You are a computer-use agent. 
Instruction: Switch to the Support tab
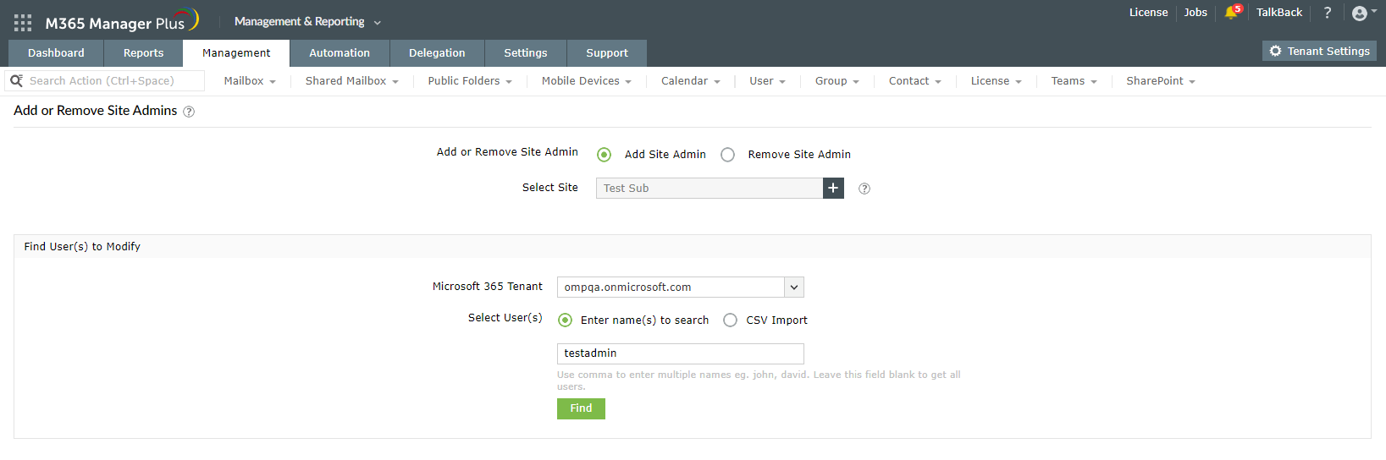(x=607, y=52)
